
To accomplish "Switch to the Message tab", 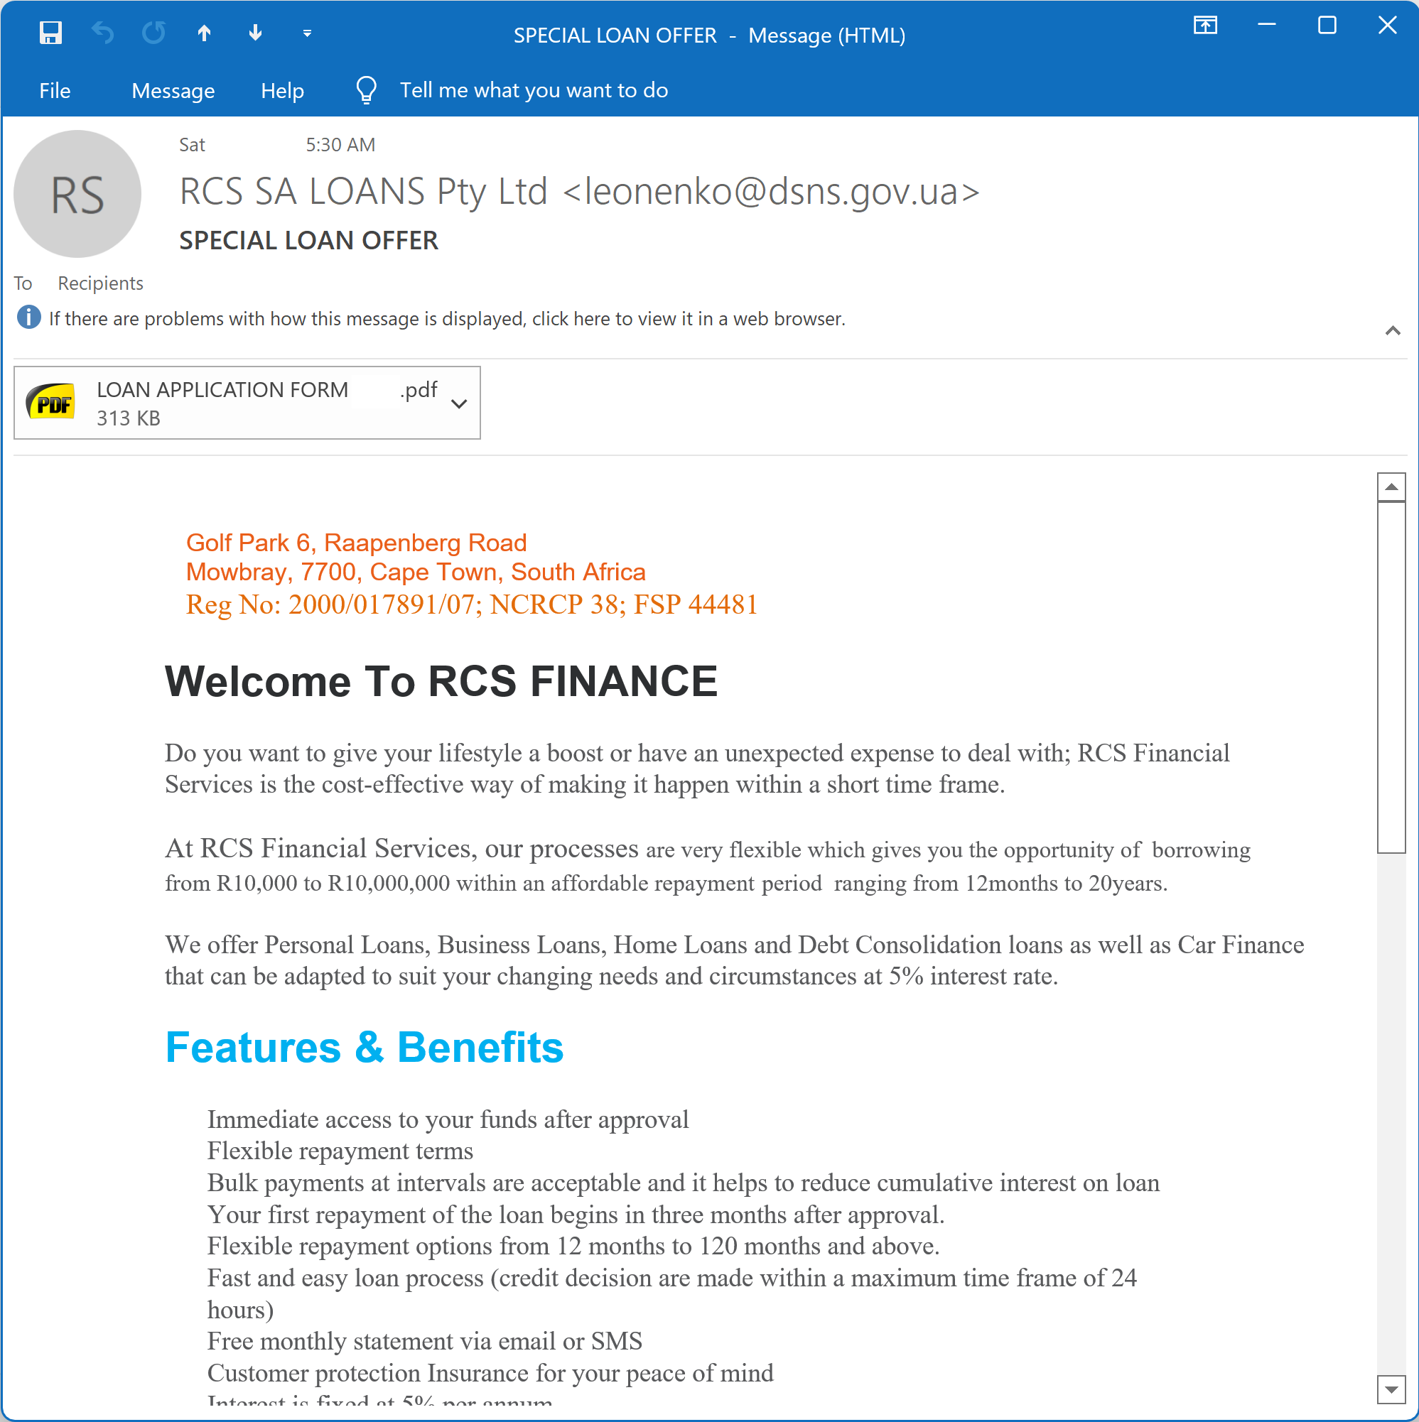I will (173, 90).
